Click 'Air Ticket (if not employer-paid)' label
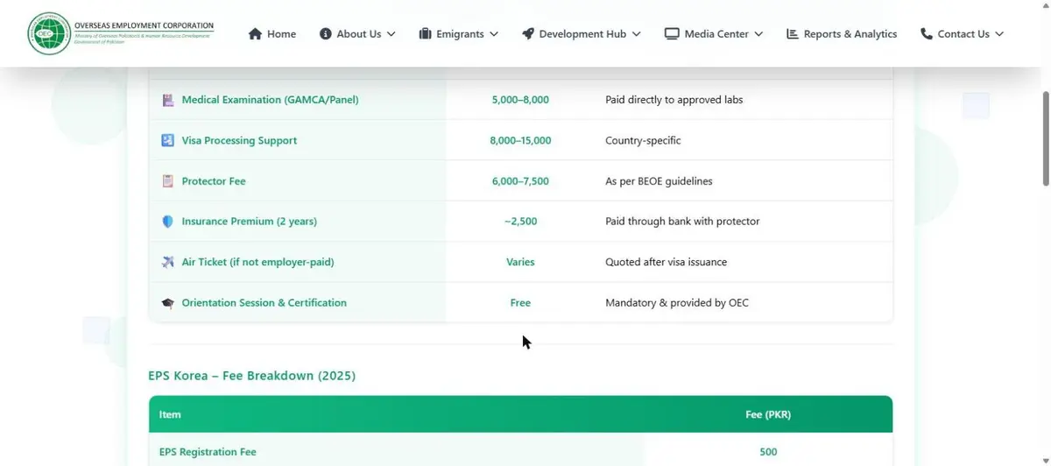This screenshot has height=466, width=1051. click(257, 262)
